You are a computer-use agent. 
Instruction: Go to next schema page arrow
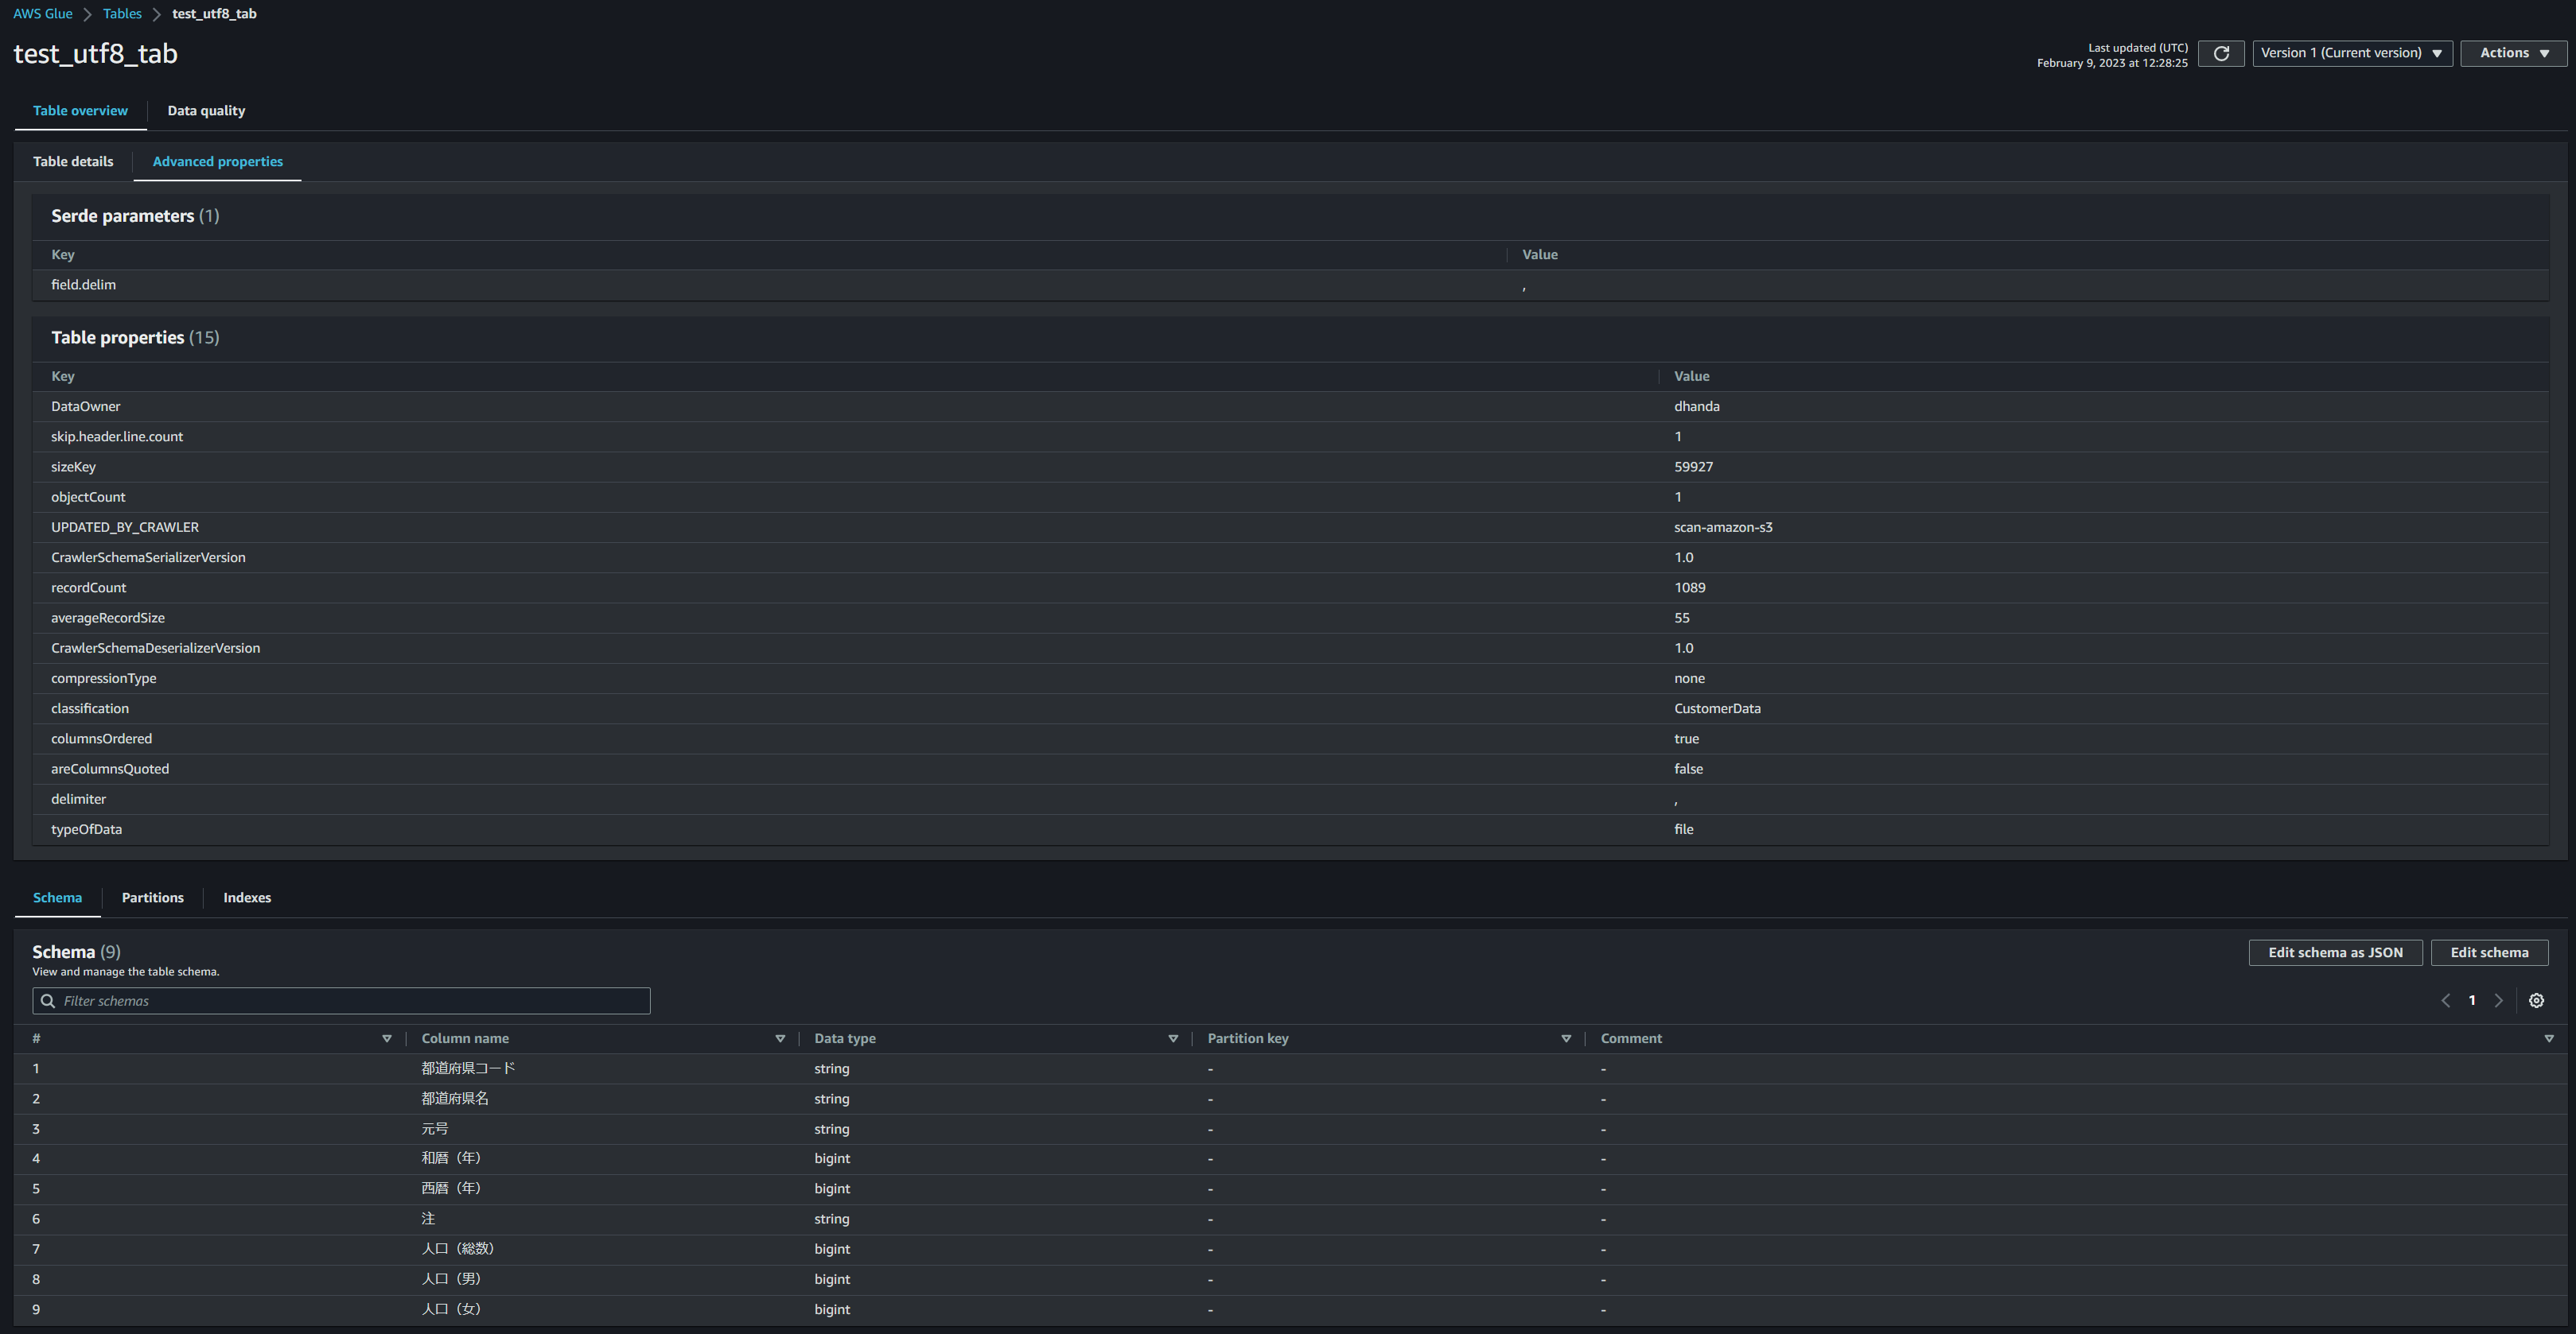(2498, 1000)
